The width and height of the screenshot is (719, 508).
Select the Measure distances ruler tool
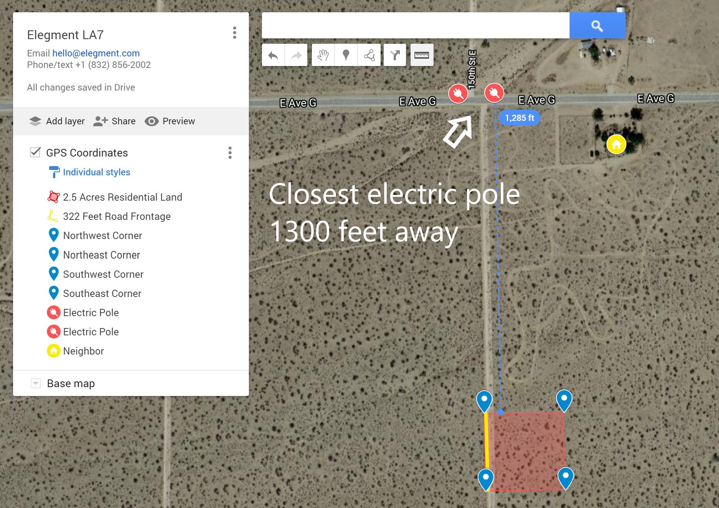tap(422, 55)
